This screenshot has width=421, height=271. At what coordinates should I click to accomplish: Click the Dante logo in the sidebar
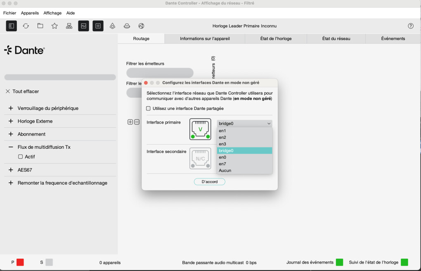[x=24, y=50]
